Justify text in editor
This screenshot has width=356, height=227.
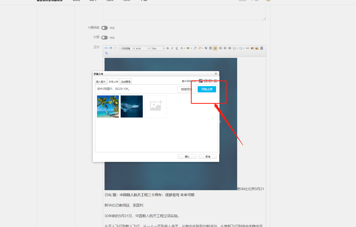coord(230,48)
